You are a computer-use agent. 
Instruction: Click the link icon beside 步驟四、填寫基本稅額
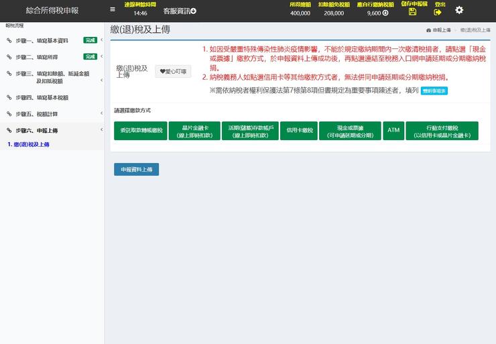coord(9,97)
